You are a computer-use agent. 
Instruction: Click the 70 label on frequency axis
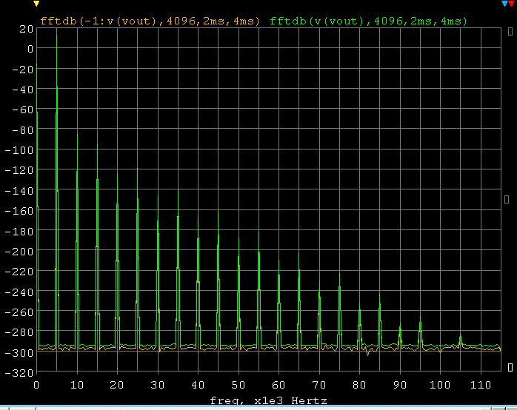click(318, 385)
